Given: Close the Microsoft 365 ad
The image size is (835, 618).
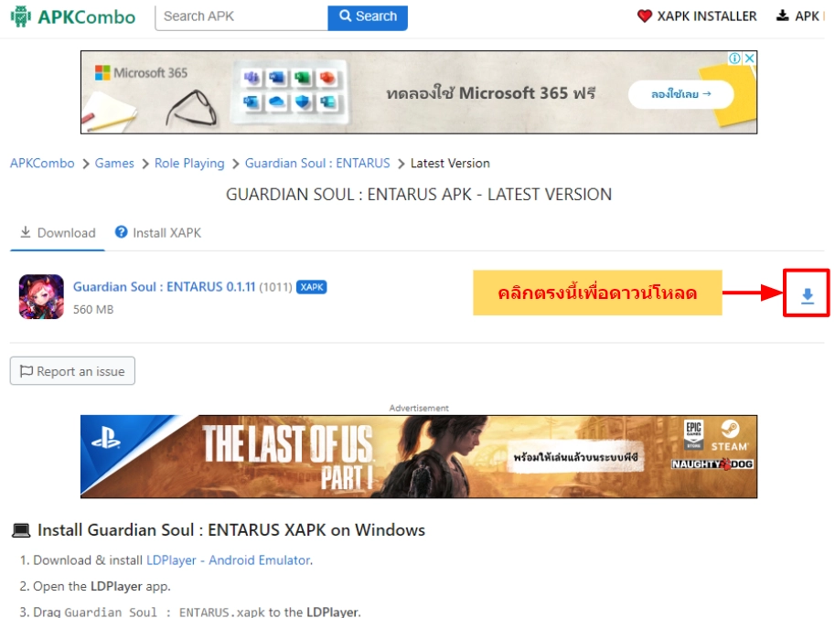Looking at the screenshot, I should point(749,58).
